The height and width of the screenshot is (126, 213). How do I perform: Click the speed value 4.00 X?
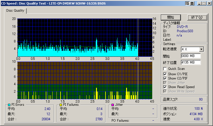coord(198,119)
